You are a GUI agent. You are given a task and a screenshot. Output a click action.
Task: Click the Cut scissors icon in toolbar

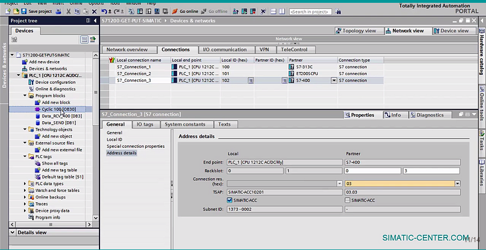[x=69, y=11]
